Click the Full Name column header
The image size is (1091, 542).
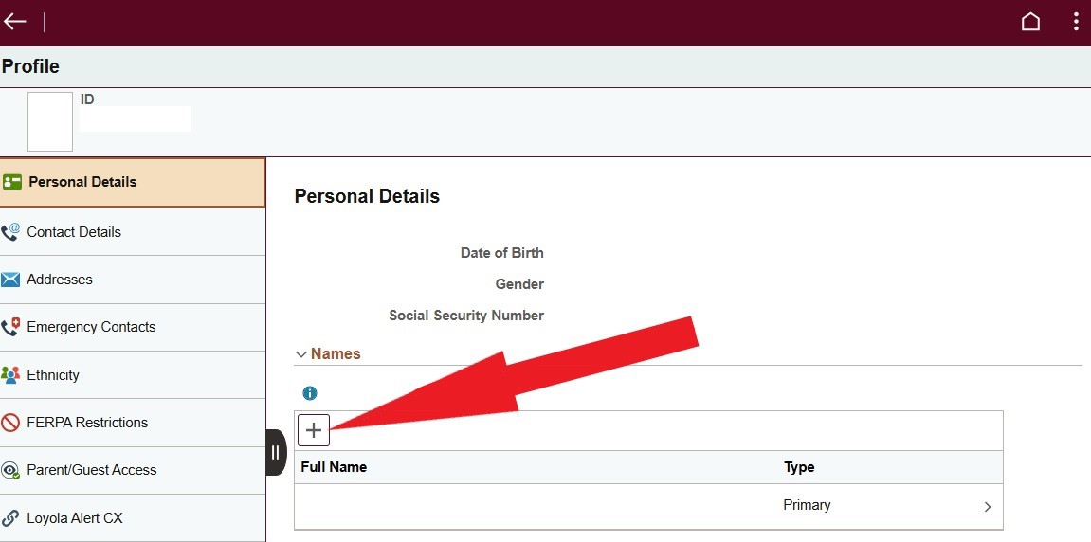point(334,467)
